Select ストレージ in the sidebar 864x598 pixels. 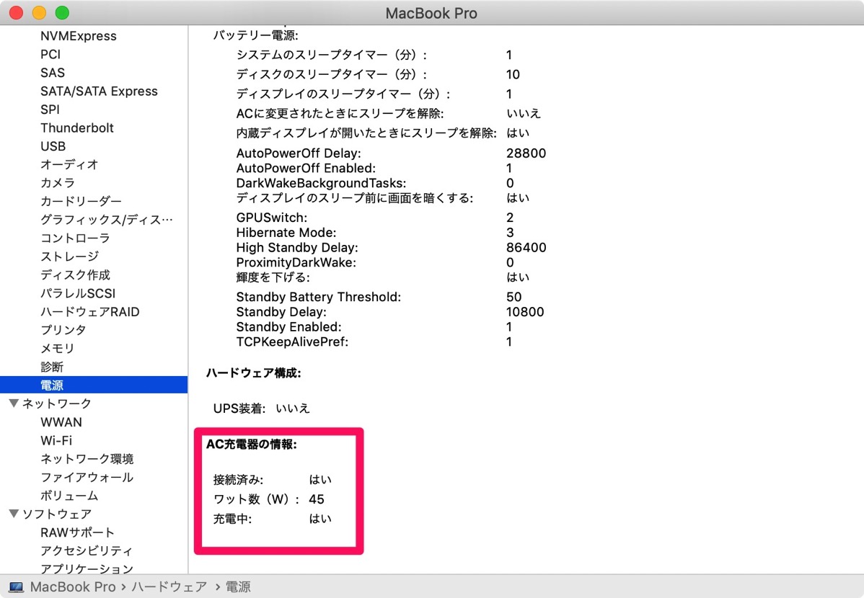pyautogui.click(x=69, y=256)
